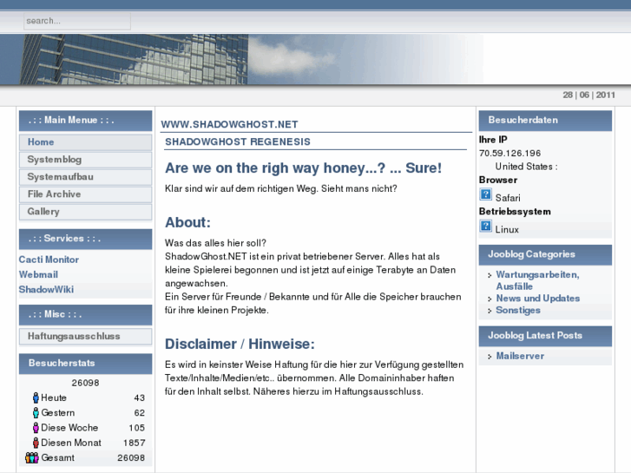Image resolution: width=631 pixels, height=473 pixels.
Task: Open the Sonstiges category
Action: [x=518, y=311]
